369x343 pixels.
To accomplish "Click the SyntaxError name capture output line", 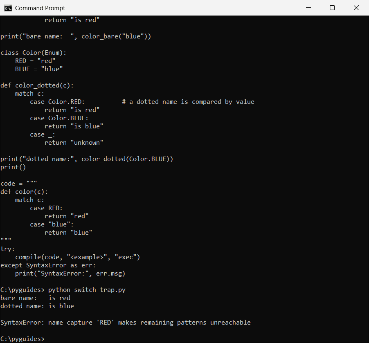I will (126, 323).
